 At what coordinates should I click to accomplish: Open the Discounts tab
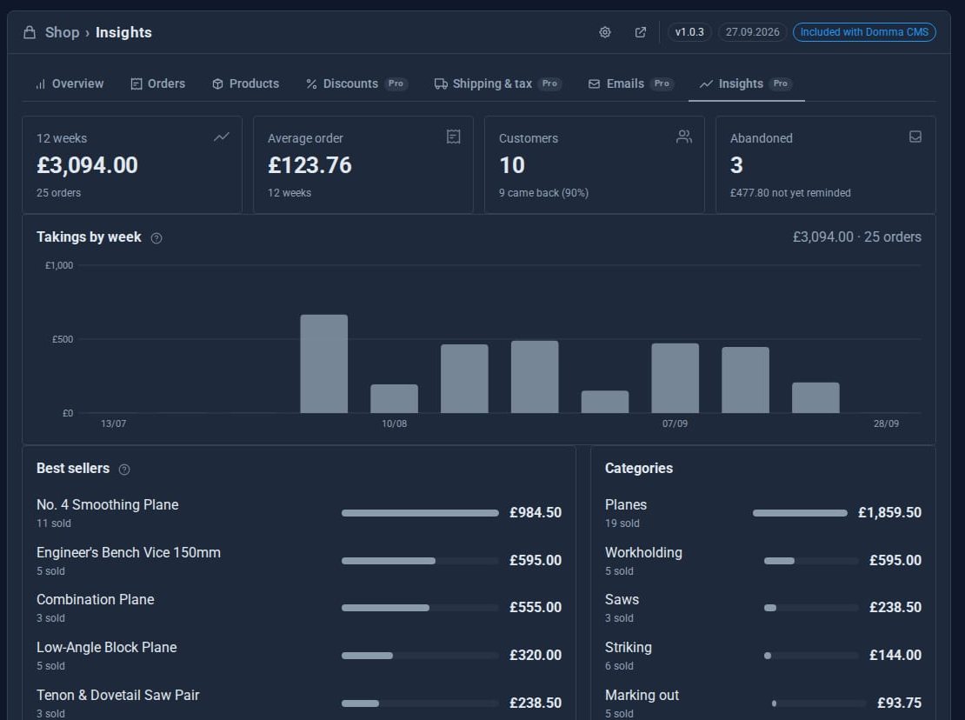coord(356,83)
